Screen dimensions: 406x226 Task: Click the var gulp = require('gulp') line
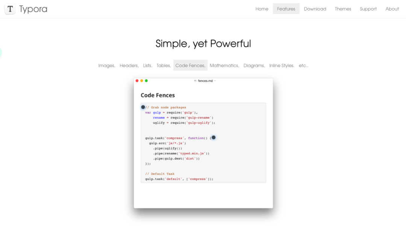coord(171,112)
